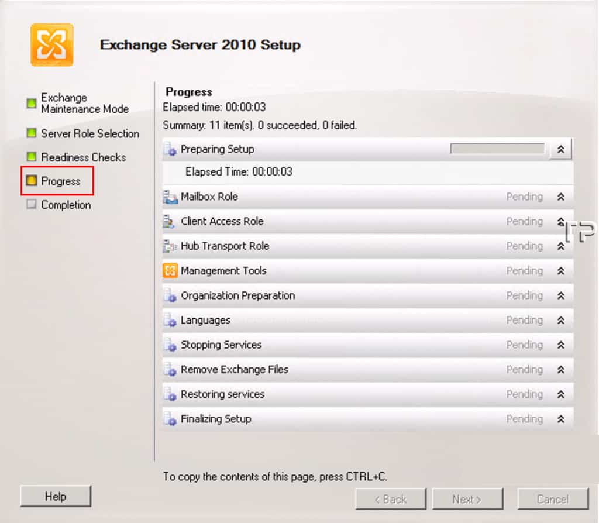The width and height of the screenshot is (599, 523).
Task: Click the Restoring services label
Action: [x=223, y=395]
